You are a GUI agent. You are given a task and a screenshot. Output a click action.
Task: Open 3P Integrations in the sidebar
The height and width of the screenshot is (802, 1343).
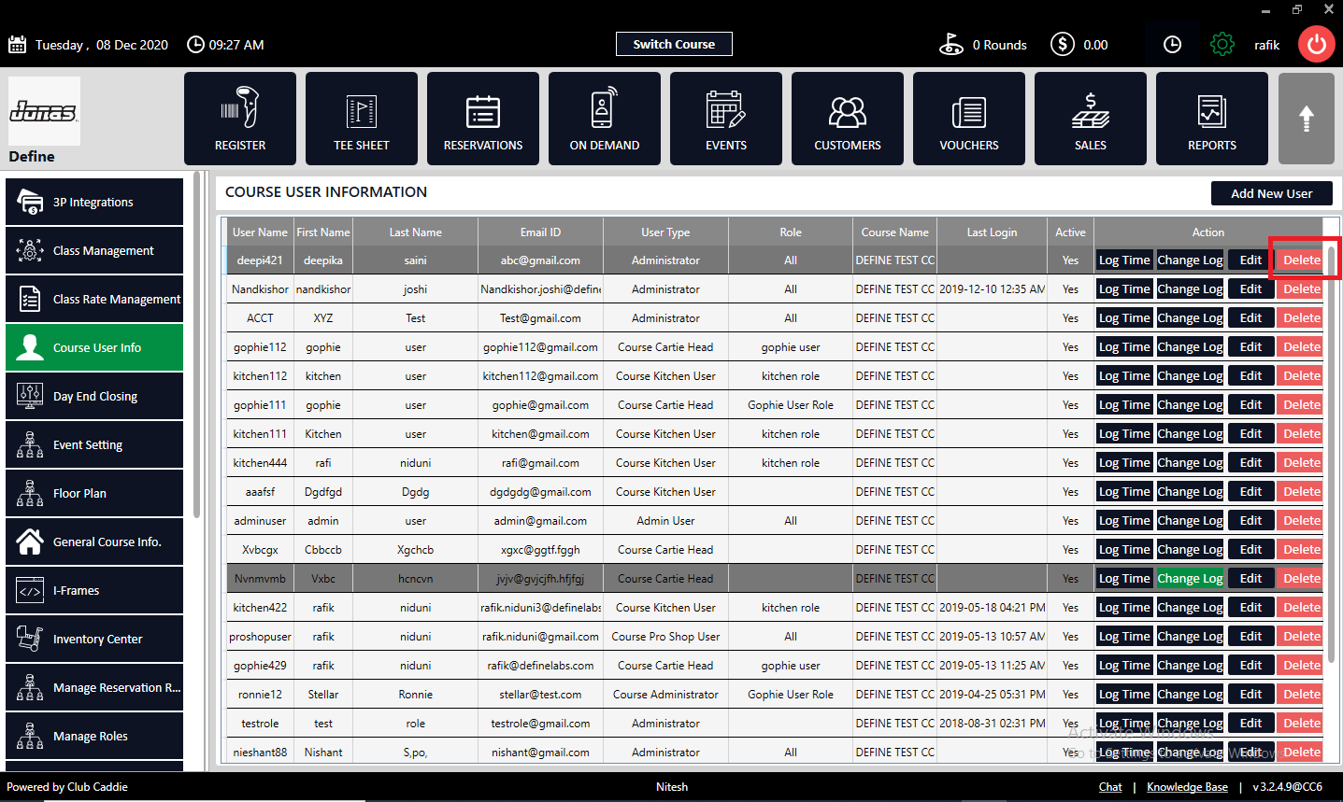[94, 202]
